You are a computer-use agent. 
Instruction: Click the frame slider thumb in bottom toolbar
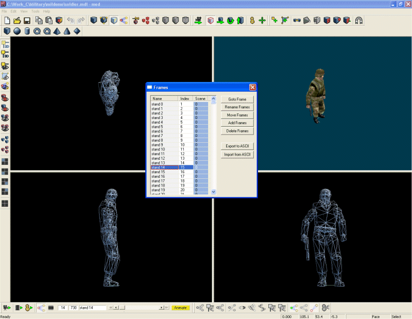pyautogui.click(x=123, y=308)
